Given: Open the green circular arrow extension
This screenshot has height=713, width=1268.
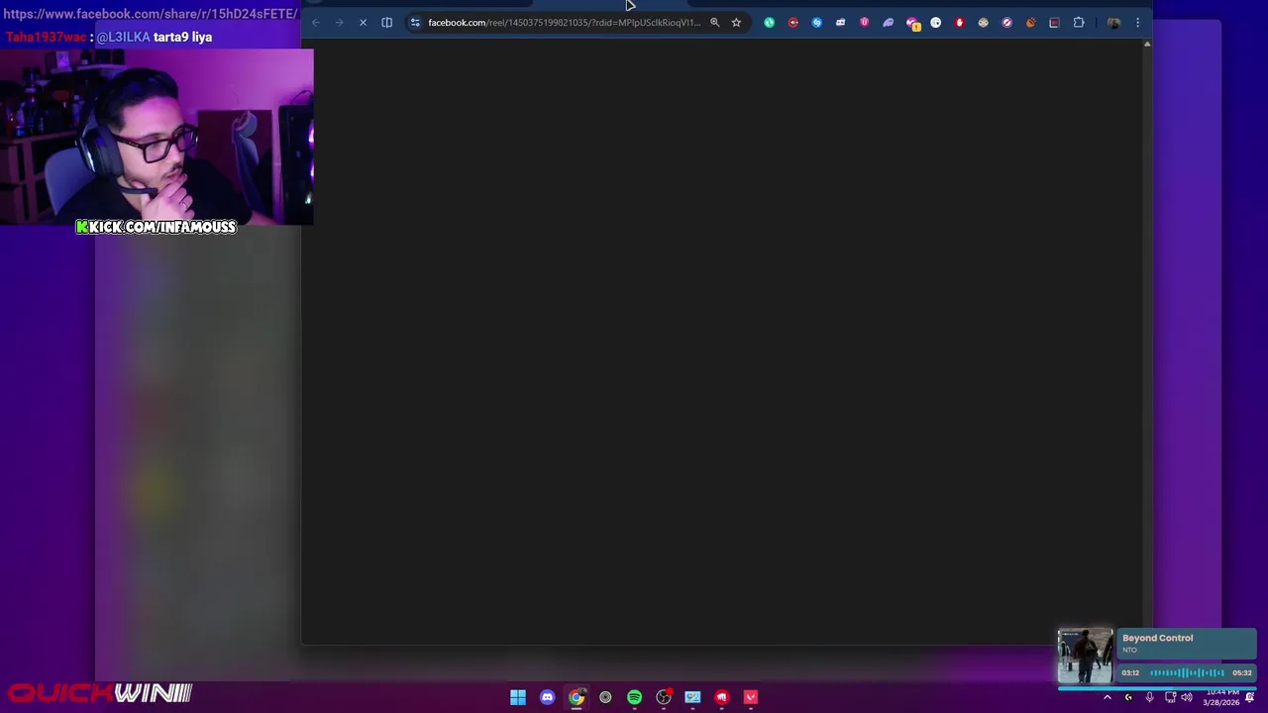Looking at the screenshot, I should pos(769,22).
